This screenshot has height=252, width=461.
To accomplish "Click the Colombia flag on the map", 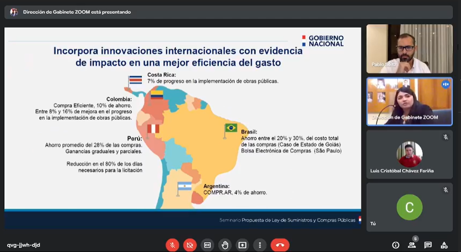I will 157,95.
